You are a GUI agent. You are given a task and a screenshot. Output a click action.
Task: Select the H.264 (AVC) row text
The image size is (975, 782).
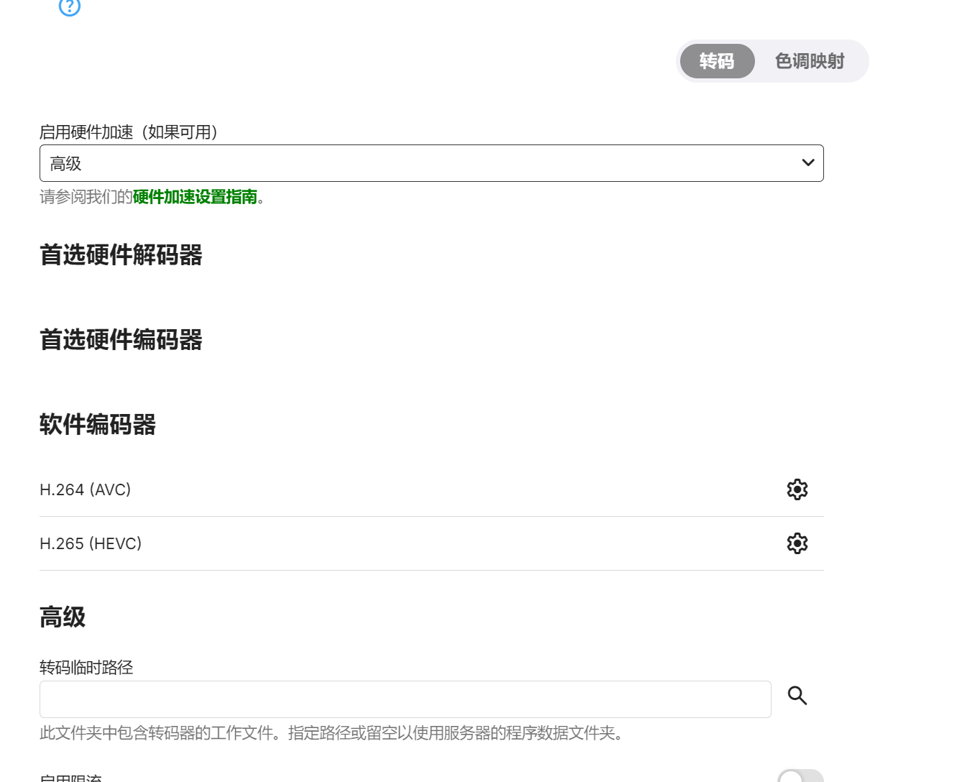coord(86,489)
